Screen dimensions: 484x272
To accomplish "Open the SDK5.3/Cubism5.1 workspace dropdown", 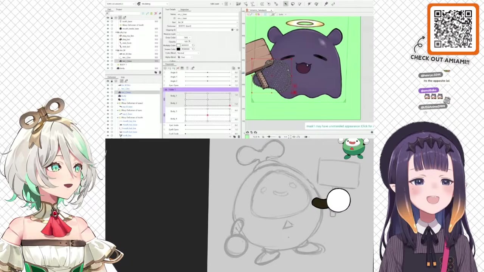I will [120, 4].
